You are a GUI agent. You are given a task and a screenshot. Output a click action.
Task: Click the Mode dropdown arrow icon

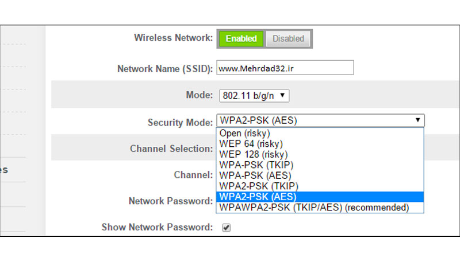[x=282, y=95]
